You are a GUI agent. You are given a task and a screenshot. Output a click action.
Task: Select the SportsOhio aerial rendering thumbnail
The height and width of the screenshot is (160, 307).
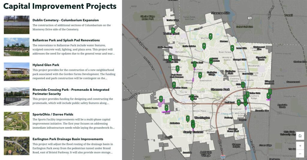(16, 121)
